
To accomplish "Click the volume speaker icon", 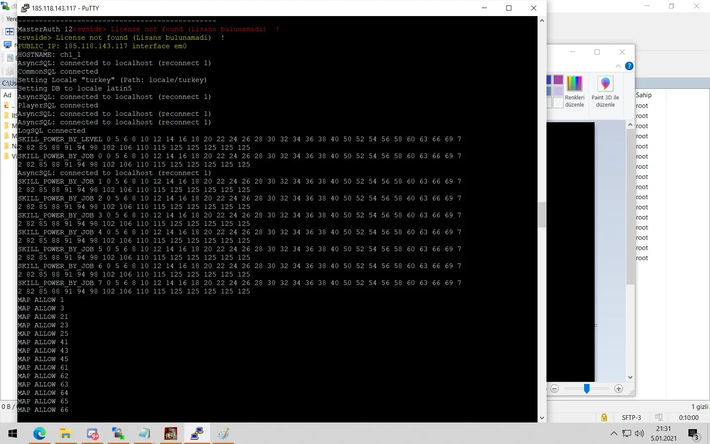I will [639, 433].
